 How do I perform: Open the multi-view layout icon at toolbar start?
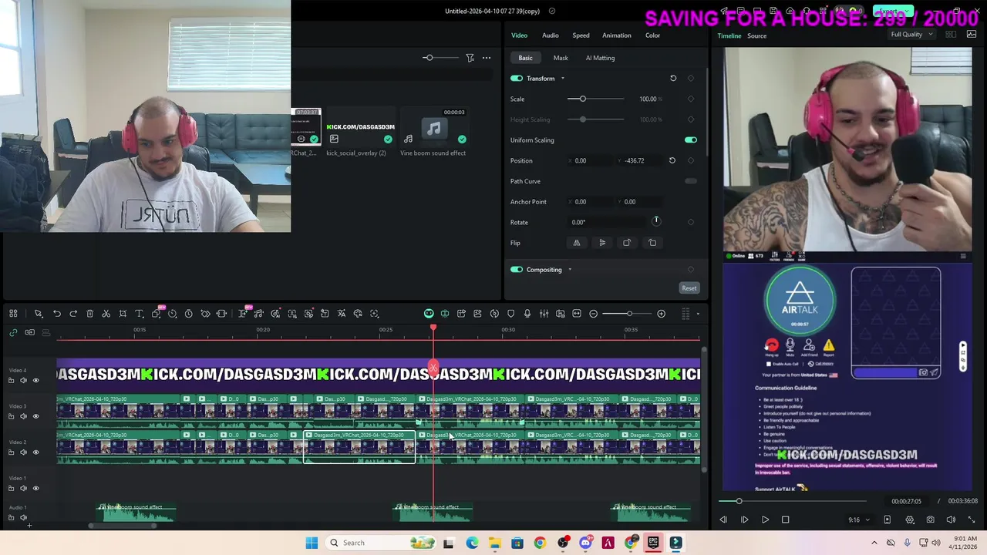point(13,314)
